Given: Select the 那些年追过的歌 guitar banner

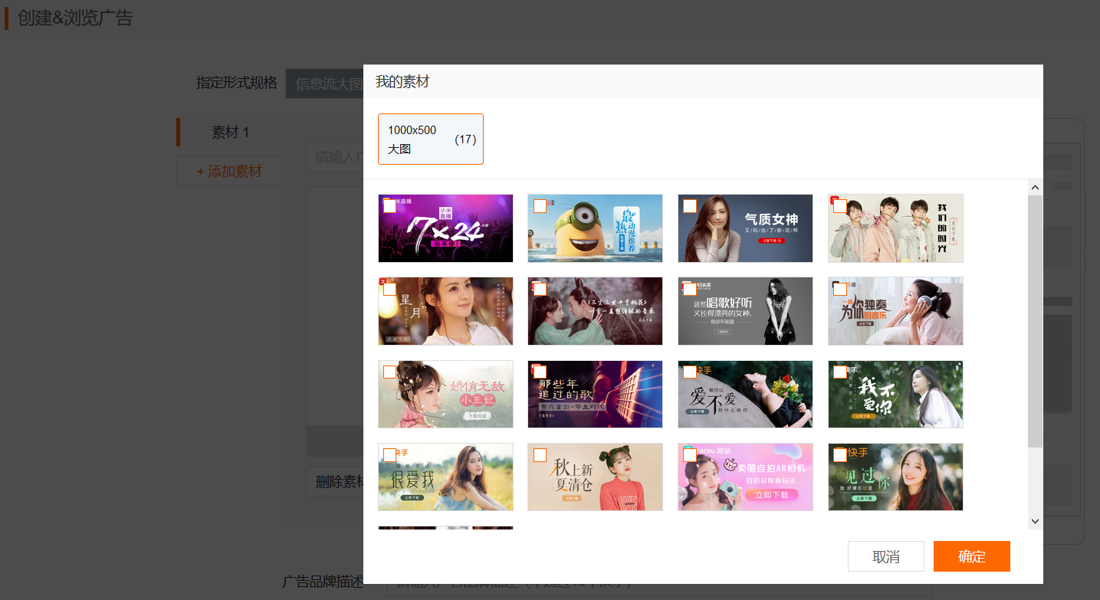Looking at the screenshot, I should point(595,394).
